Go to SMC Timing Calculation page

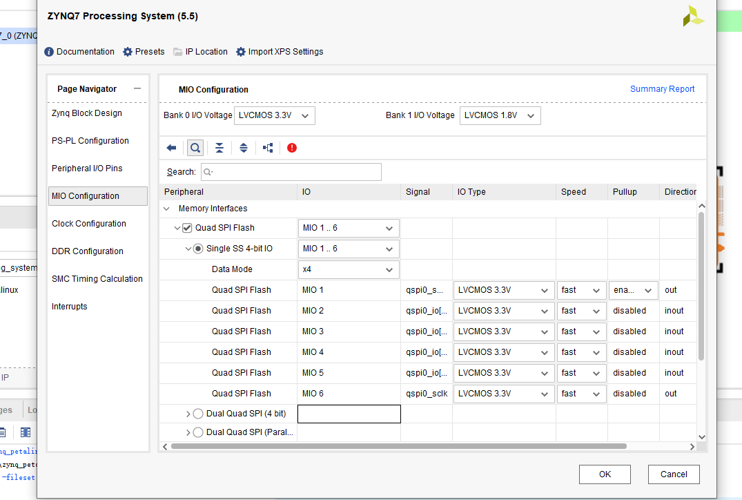coord(97,279)
